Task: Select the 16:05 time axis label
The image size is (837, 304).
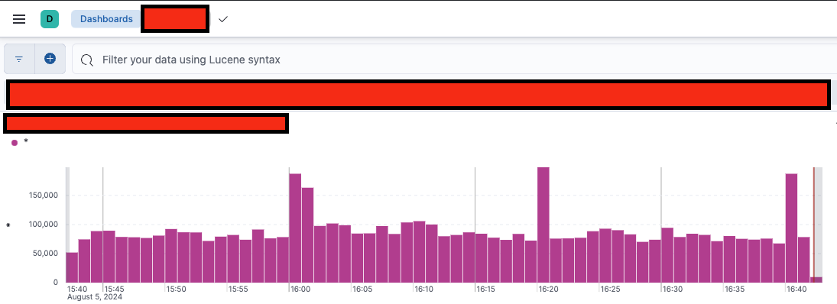Action: [362, 289]
